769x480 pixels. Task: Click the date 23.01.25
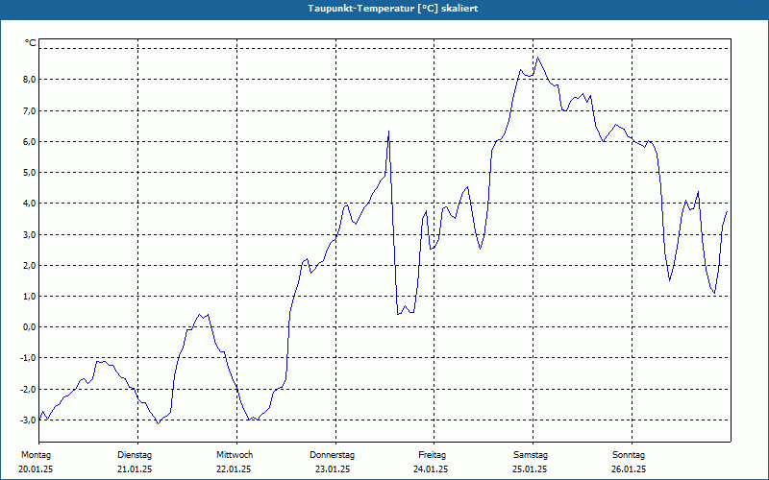click(333, 469)
